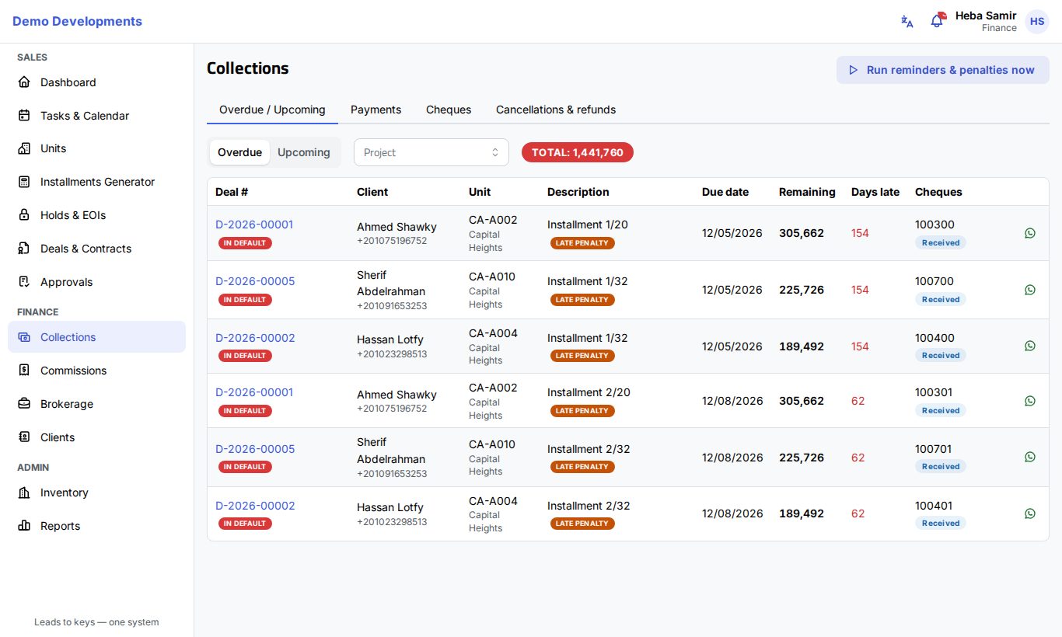
Task: Click the TOTAL: 1,441,760 badge
Action: 578,152
